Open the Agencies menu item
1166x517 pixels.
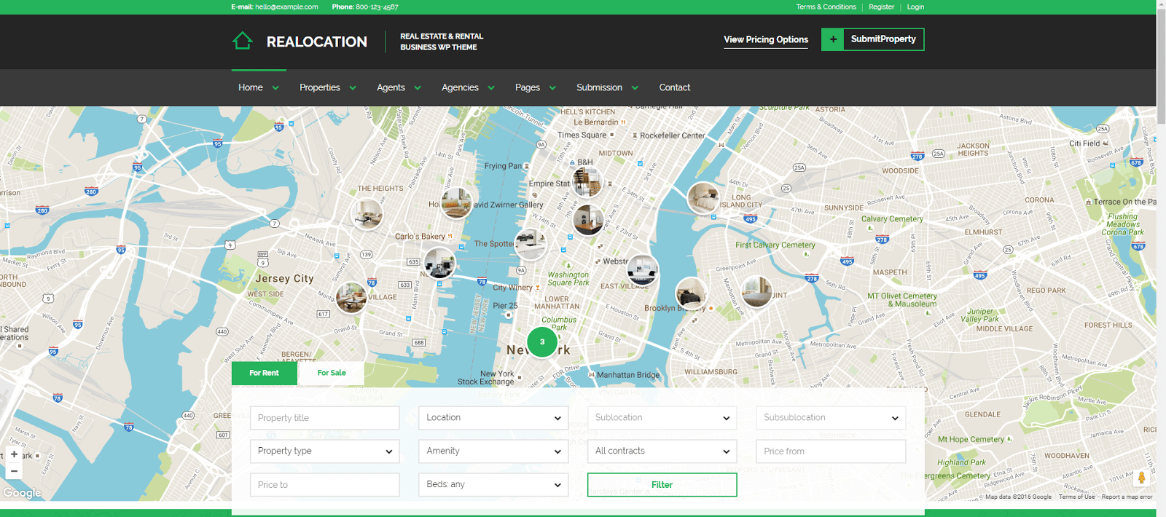coord(460,87)
